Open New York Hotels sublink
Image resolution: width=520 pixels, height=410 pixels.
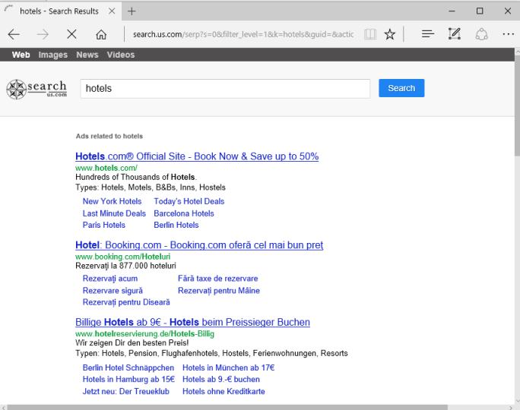pyautogui.click(x=112, y=201)
